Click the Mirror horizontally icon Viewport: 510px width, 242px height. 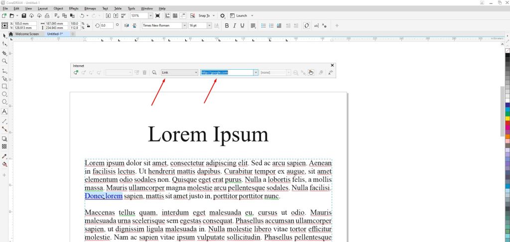point(127,25)
